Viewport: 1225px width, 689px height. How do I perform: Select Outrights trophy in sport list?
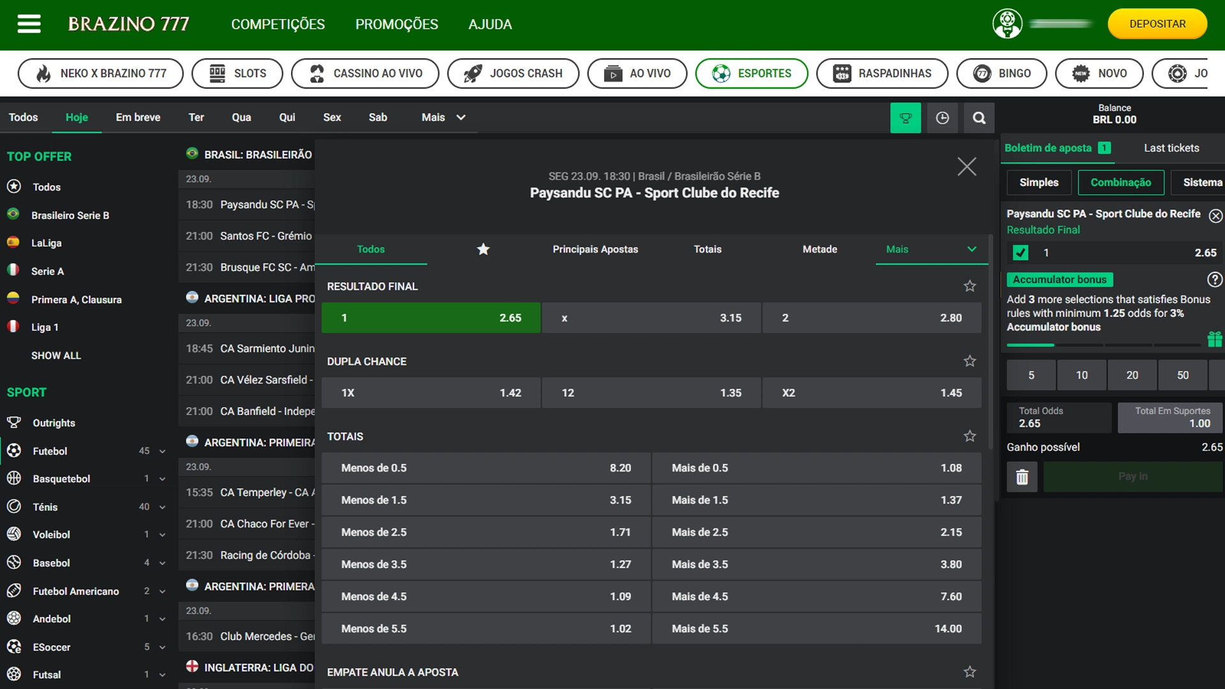click(x=14, y=422)
